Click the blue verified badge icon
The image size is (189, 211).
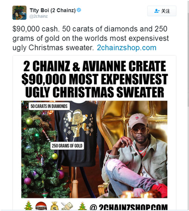[x=79, y=10]
